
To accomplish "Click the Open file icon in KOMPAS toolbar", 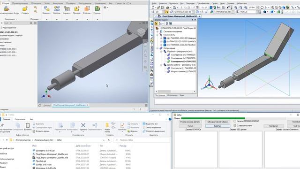I will coord(158,8).
